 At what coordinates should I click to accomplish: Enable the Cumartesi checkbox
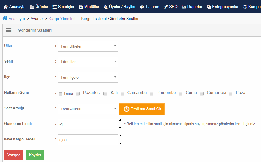202,93
